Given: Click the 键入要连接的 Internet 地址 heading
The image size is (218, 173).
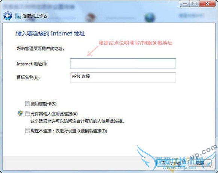Looking at the screenshot, I should 50,33.
